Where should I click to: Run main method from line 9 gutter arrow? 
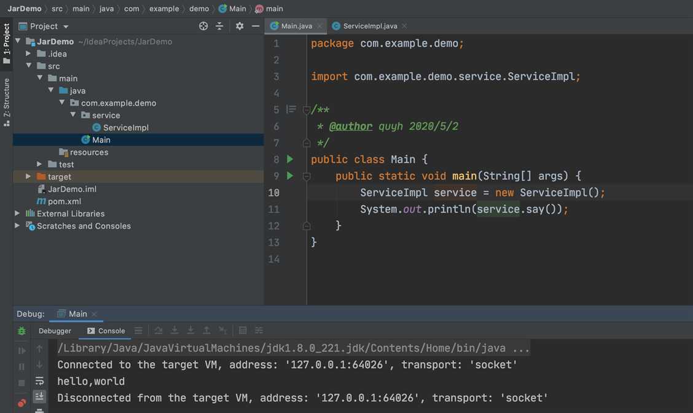click(x=290, y=176)
